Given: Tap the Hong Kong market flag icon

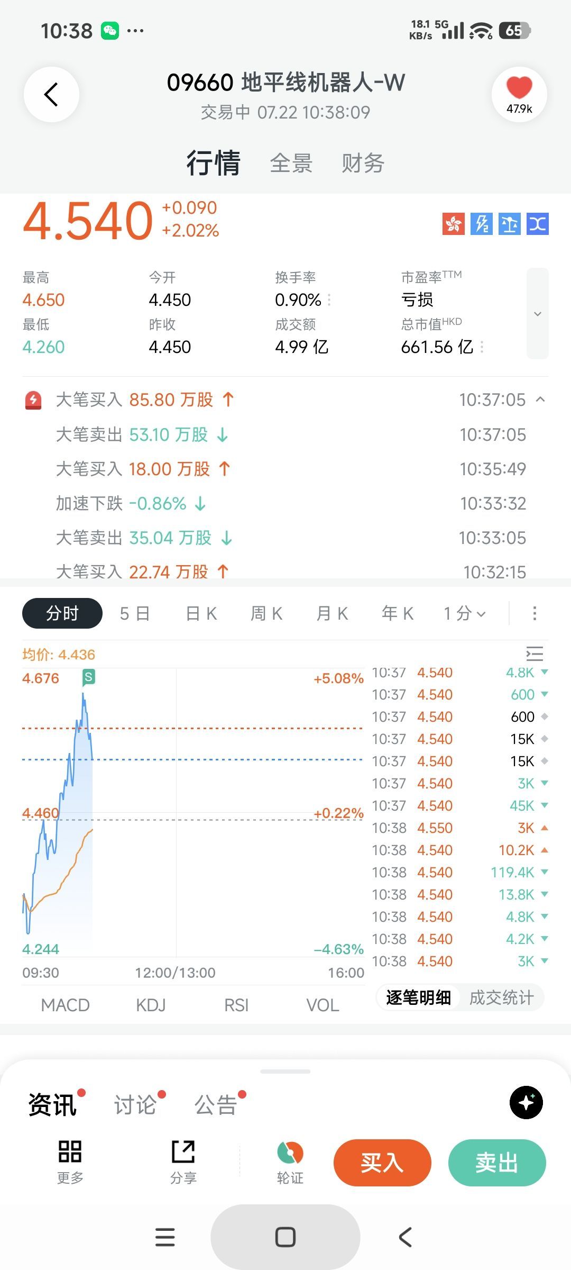Looking at the screenshot, I should pos(453,224).
